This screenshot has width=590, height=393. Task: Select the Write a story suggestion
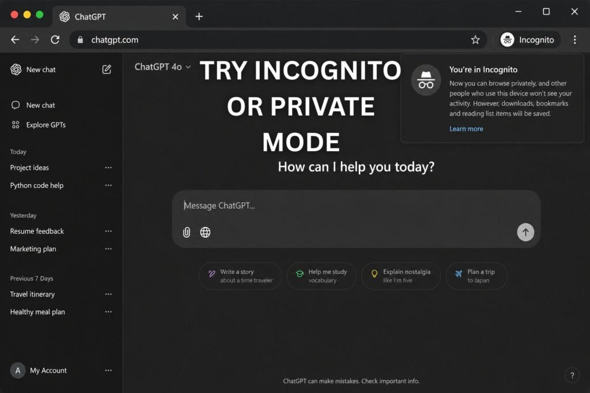pos(240,276)
